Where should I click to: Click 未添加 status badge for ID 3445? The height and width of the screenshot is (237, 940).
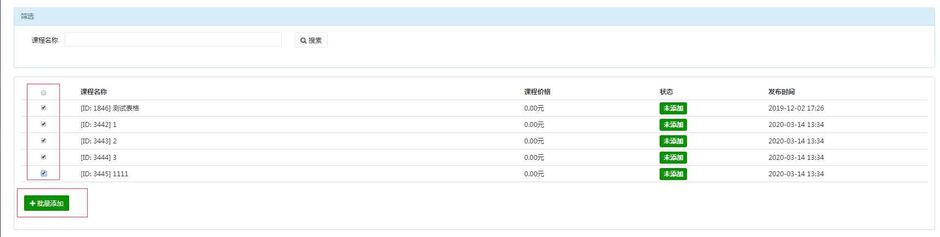click(x=673, y=174)
